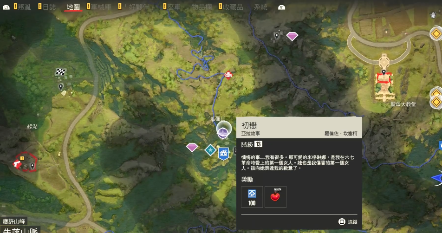442x233 pixels.
Task: Open the 收藏品 tab
Action: point(231,7)
